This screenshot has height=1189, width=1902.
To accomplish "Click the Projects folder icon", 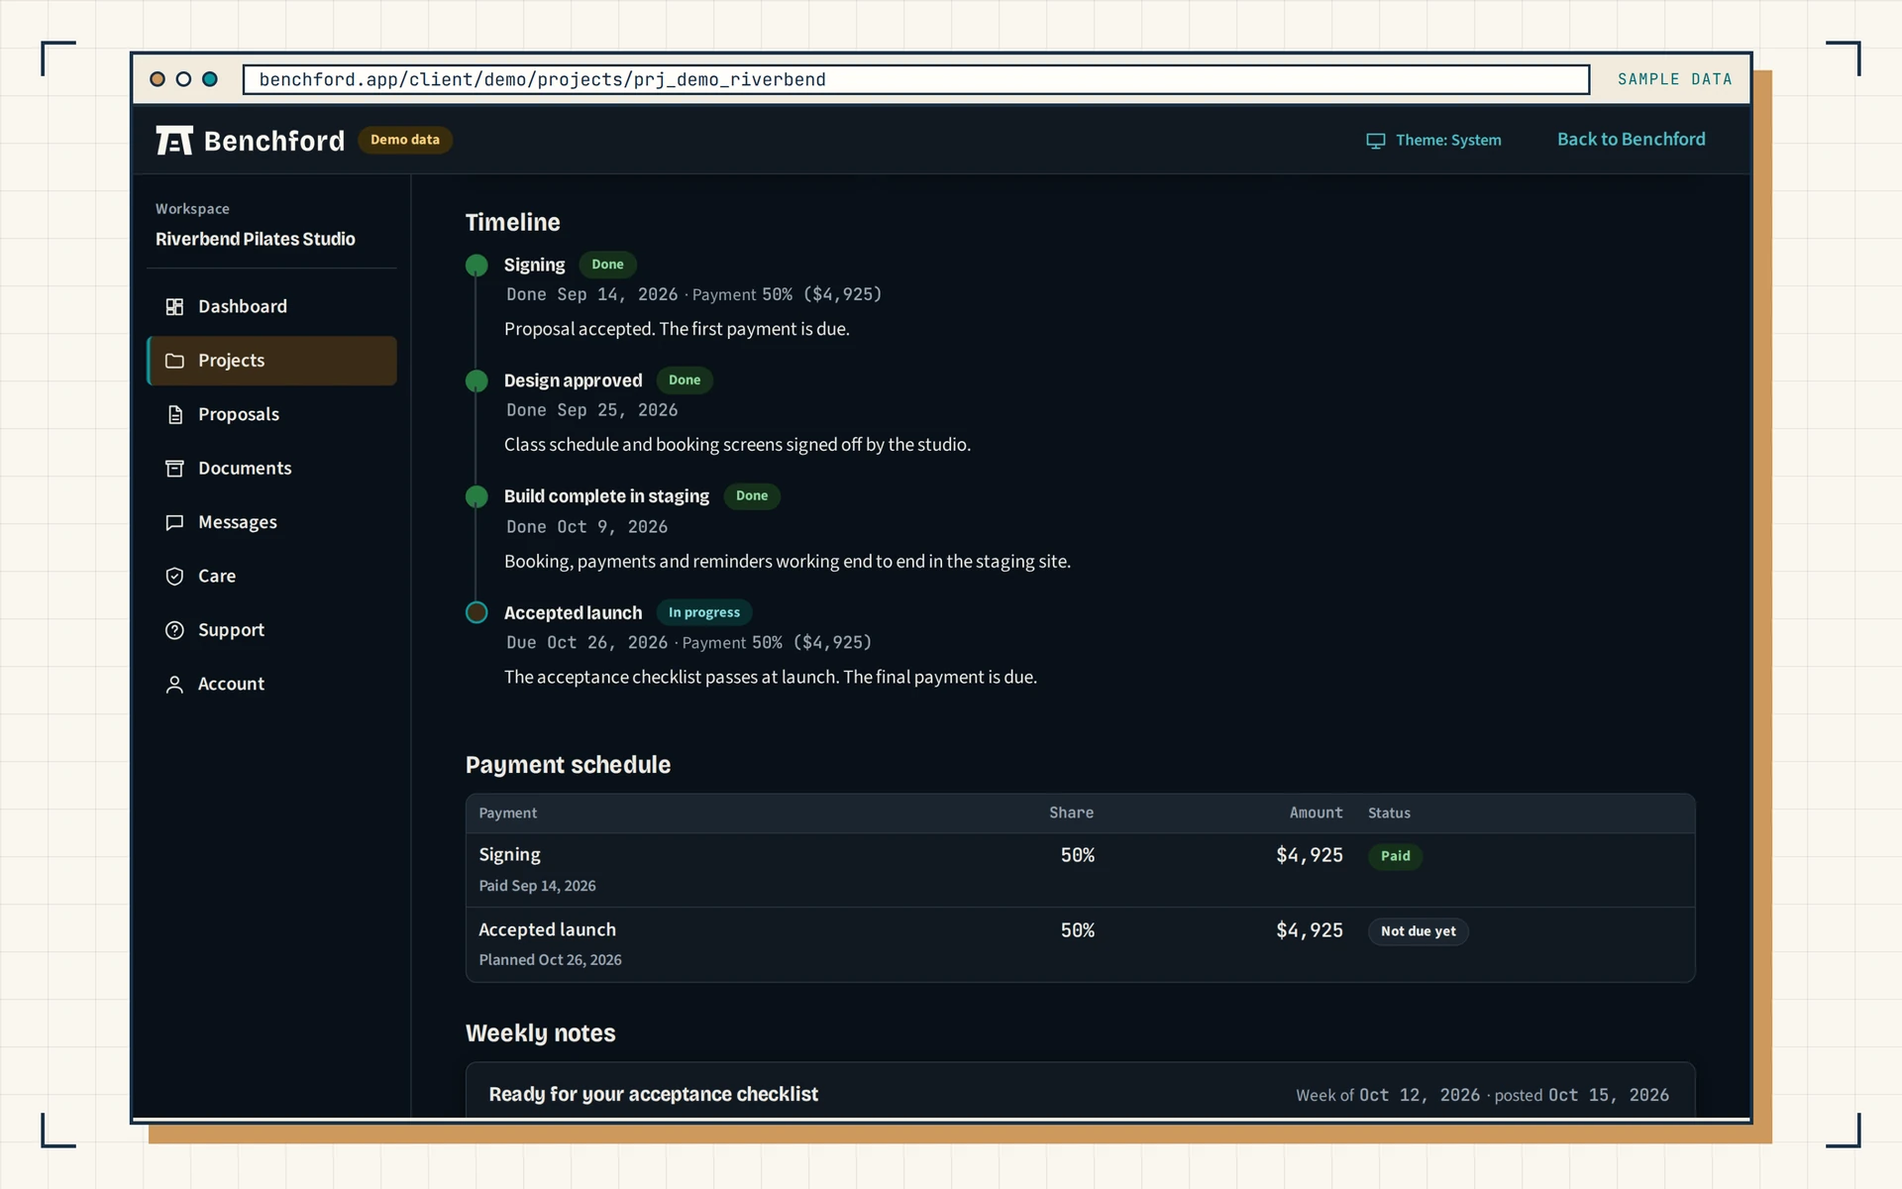I will coord(174,361).
